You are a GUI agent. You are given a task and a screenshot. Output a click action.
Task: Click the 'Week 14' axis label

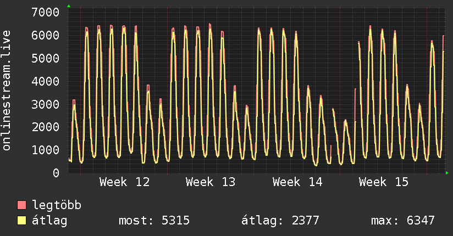click(297, 182)
